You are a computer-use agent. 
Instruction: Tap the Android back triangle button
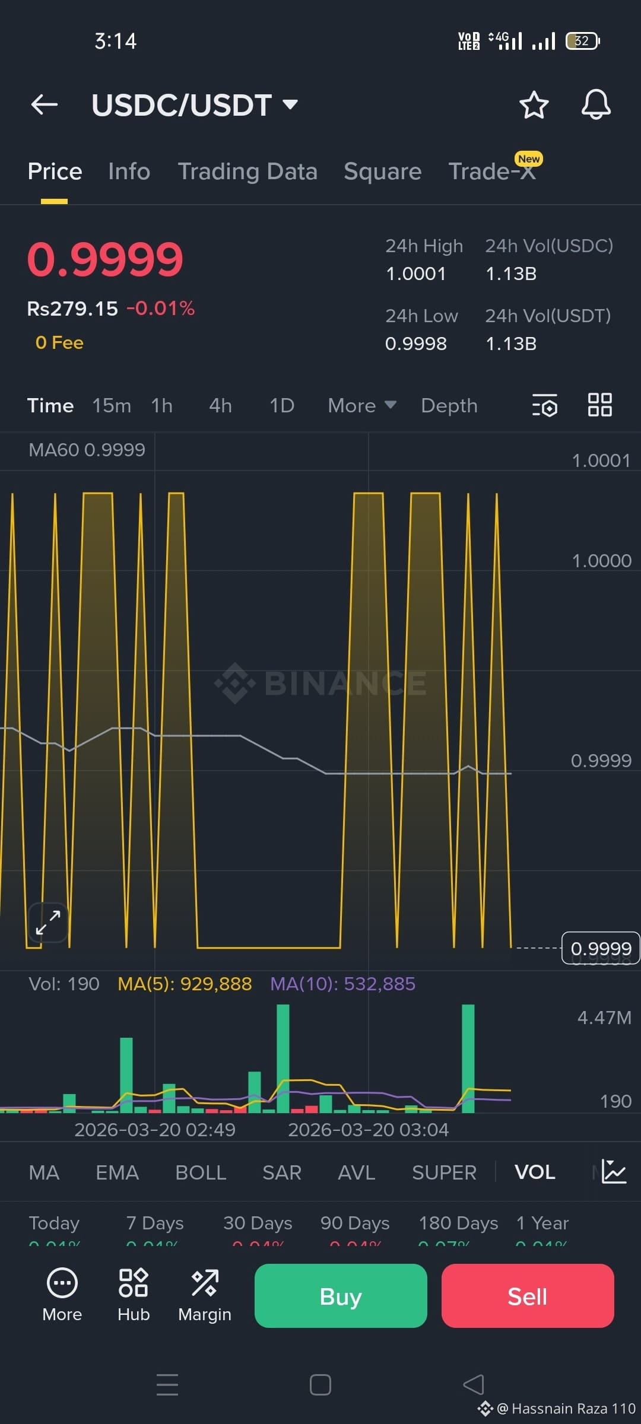(474, 1385)
